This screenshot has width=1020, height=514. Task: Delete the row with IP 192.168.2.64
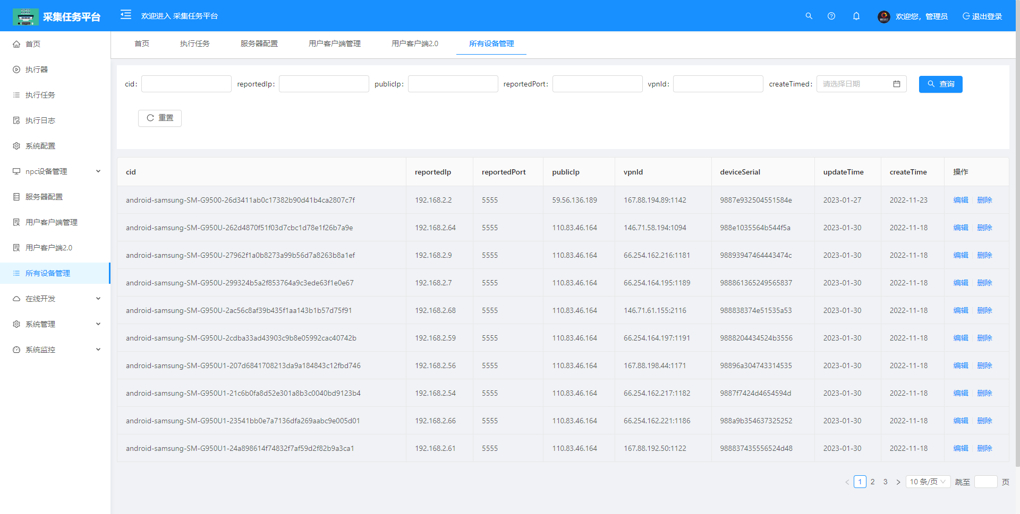pos(984,228)
